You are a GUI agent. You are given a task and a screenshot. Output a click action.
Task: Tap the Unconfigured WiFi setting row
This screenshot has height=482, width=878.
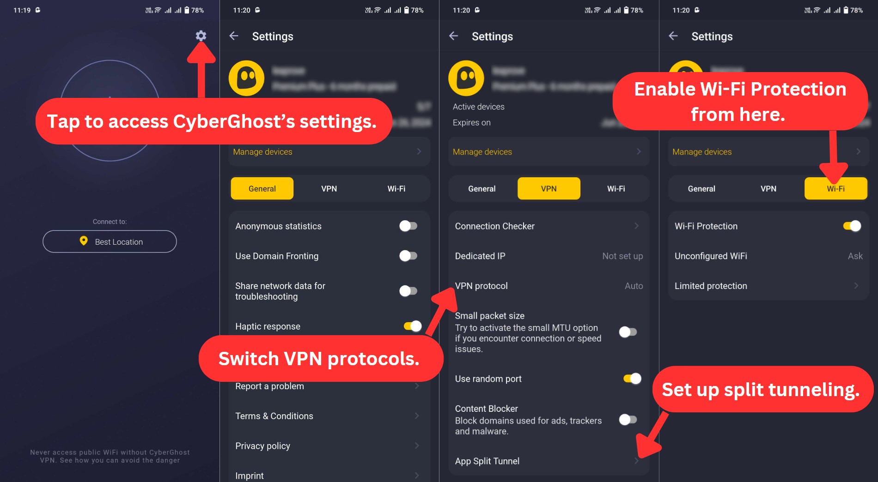coord(768,256)
